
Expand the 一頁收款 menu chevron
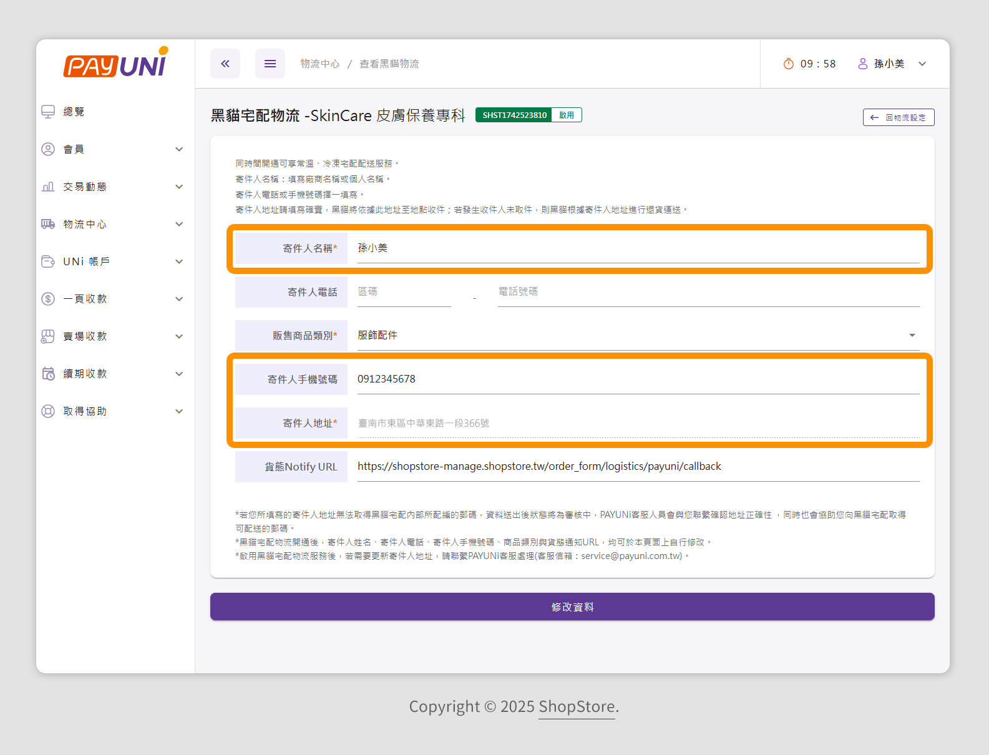tap(179, 299)
